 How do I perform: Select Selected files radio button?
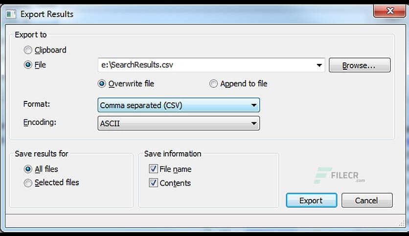pos(28,183)
